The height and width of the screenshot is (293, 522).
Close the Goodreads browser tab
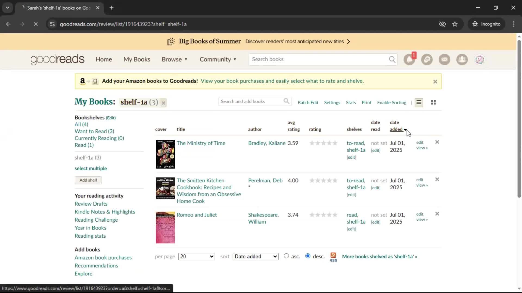click(x=98, y=8)
